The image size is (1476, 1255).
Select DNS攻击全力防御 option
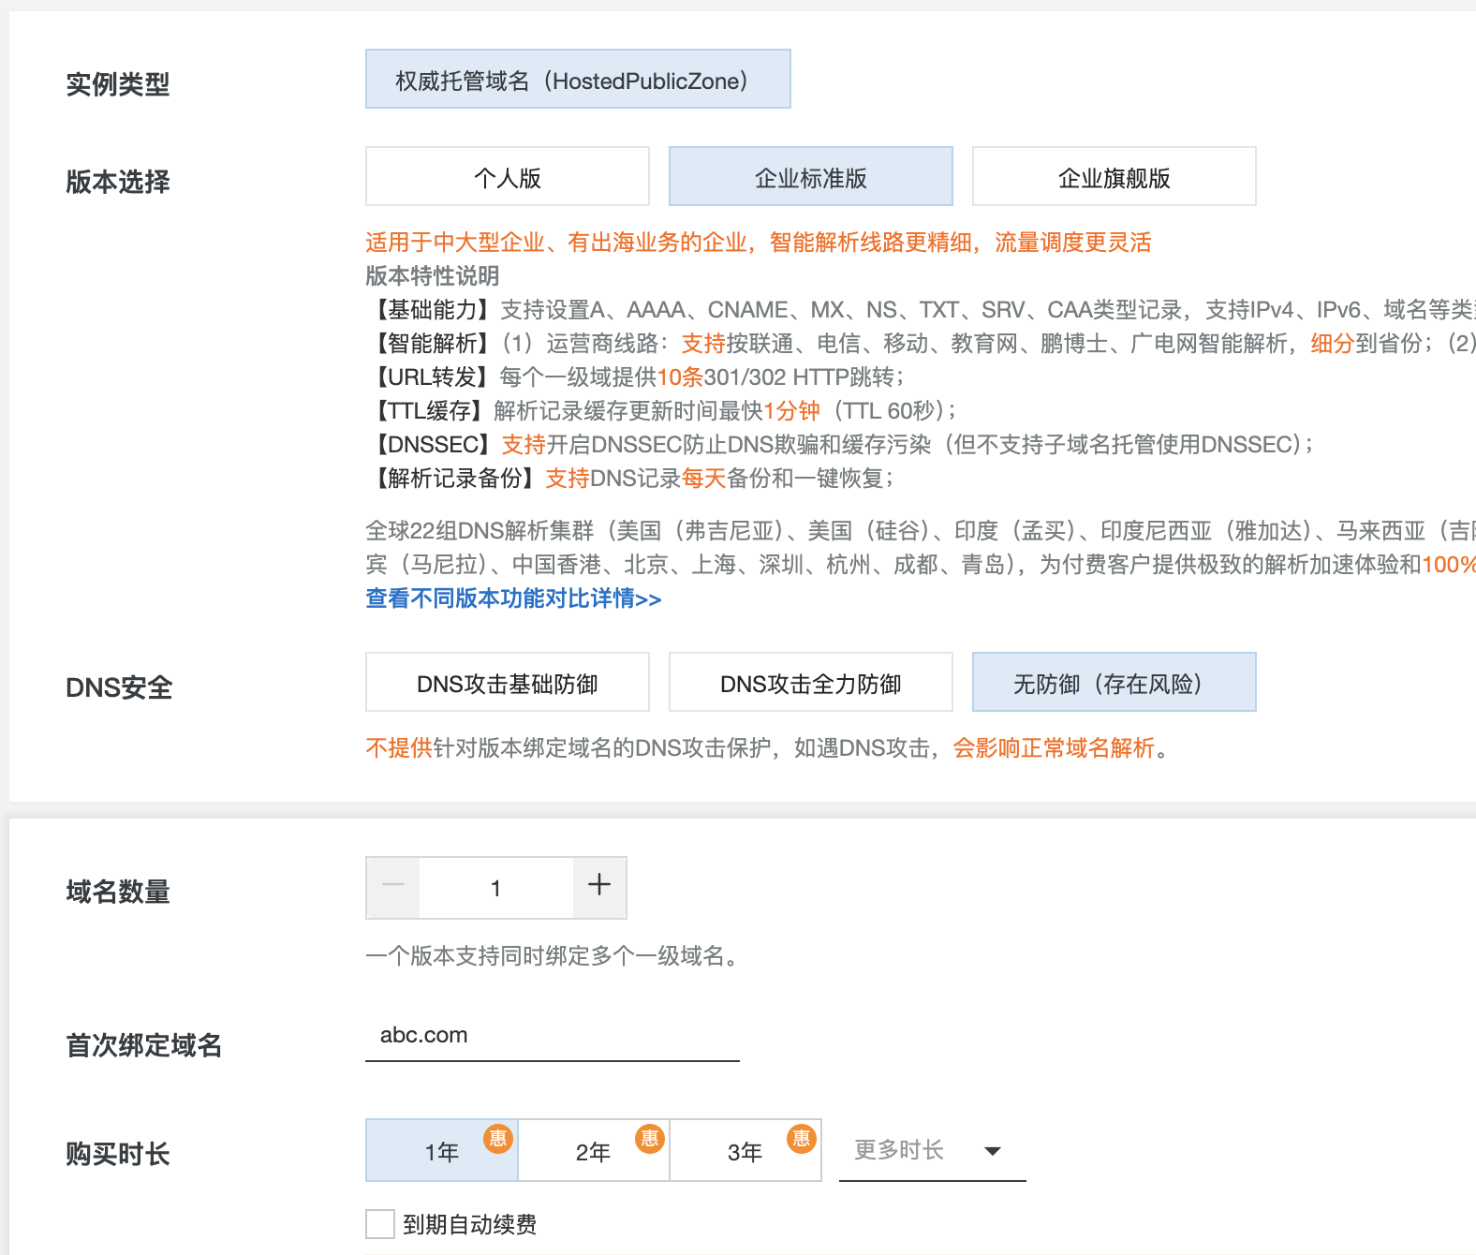[810, 682]
